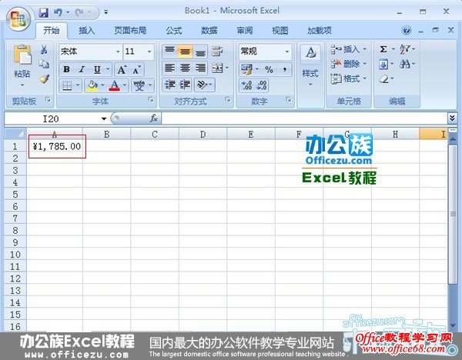Expand the 粘贴 paste options arrow
Image resolution: width=462 pixels, height=360 pixels.
[22, 85]
